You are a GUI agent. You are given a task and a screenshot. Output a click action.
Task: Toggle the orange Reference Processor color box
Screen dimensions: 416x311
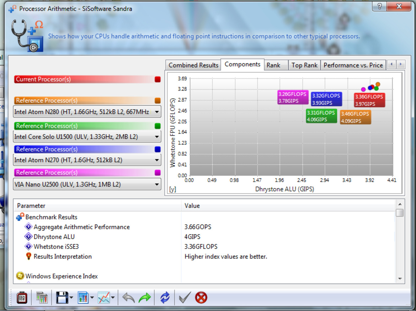coord(158,101)
